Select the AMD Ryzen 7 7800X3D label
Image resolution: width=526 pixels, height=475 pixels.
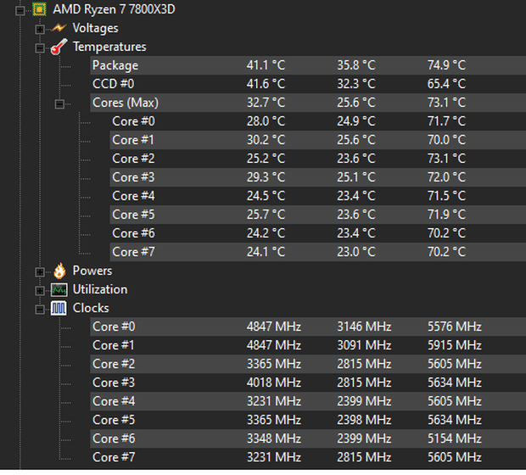pos(114,9)
